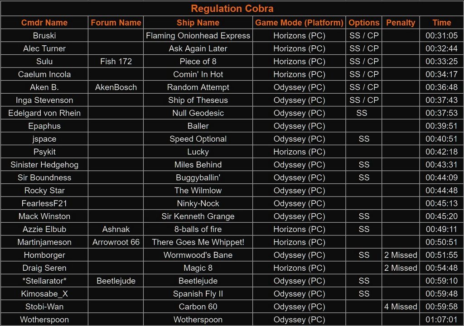464x326 pixels.
Task: Select the Time column header
Action: (441, 23)
